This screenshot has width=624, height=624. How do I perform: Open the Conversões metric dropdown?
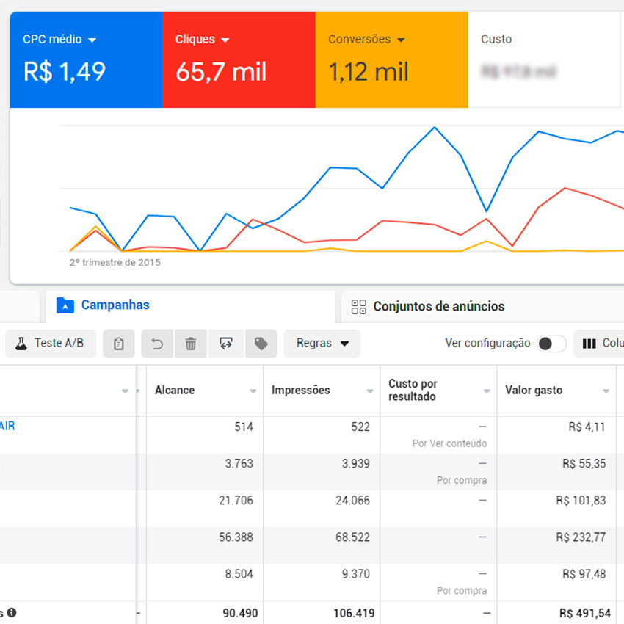point(401,40)
